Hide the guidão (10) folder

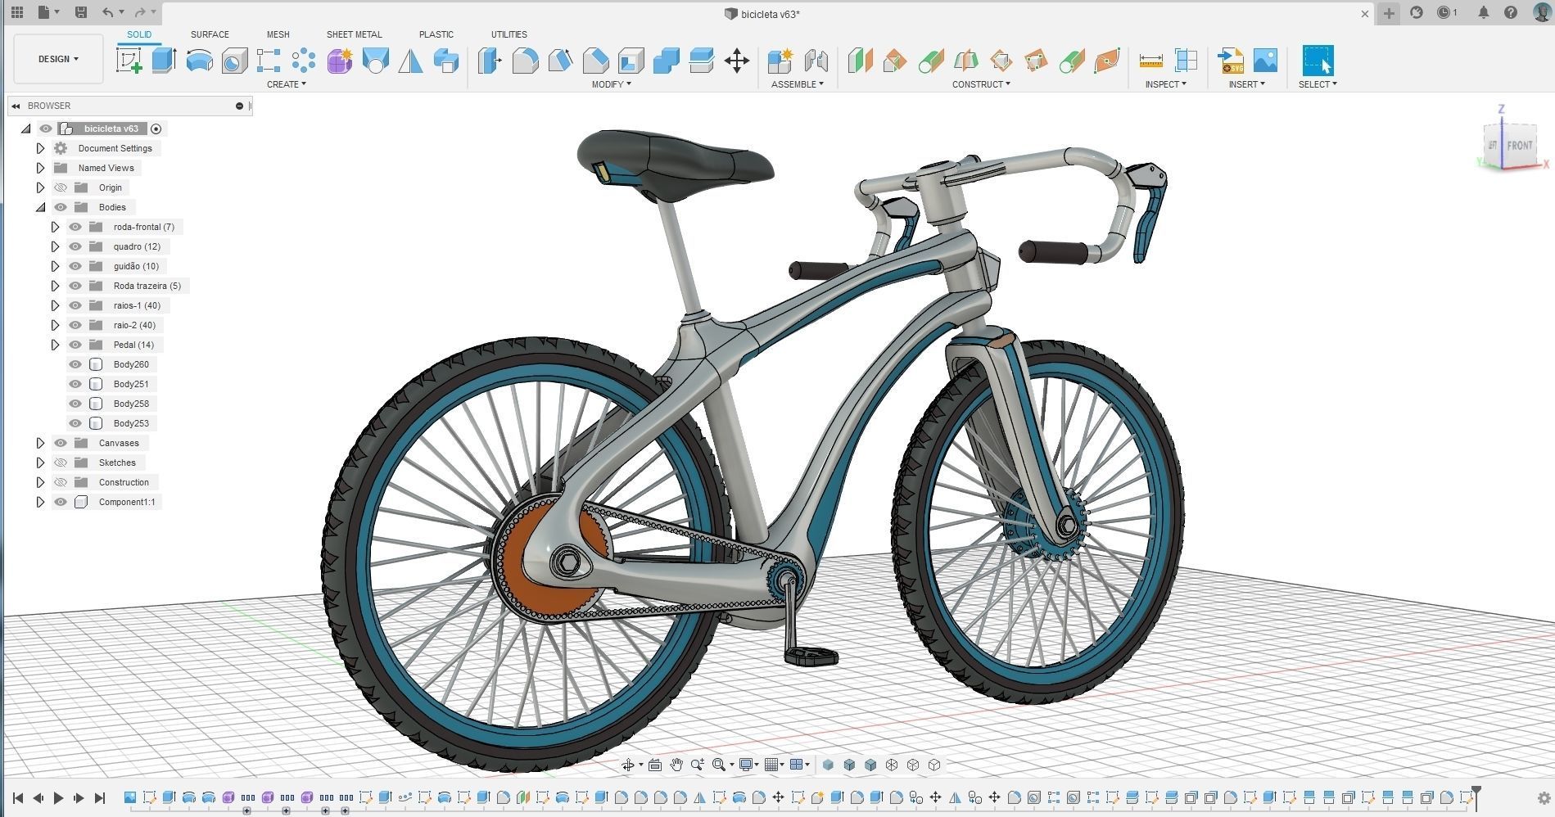[x=75, y=266]
